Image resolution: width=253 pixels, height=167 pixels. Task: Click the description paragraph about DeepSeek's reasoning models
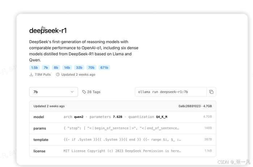84,51
